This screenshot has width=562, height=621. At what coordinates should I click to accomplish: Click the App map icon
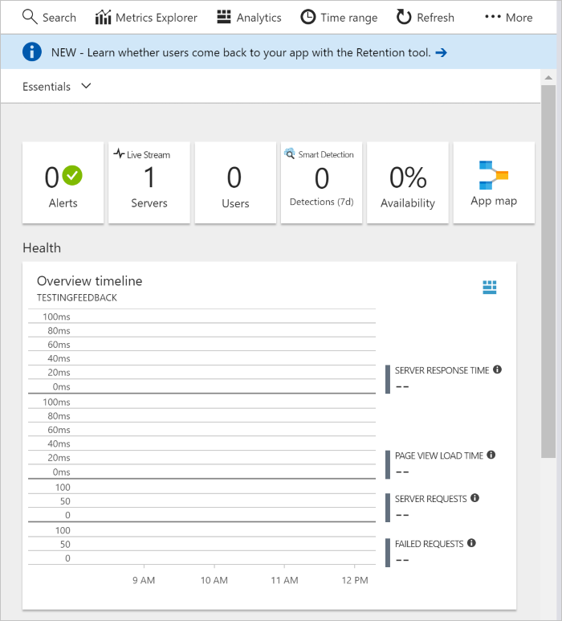[x=494, y=176]
